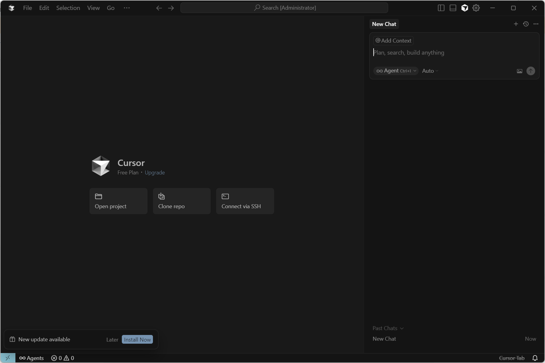Screen dimensions: 545x363
Task: Open the File menu
Action: (x=27, y=8)
